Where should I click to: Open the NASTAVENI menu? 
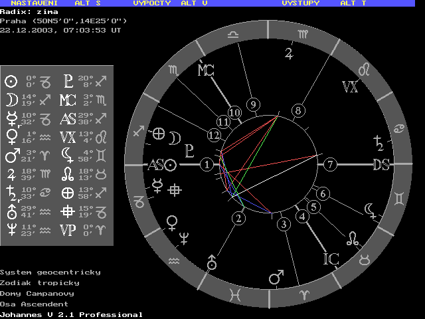31,3
